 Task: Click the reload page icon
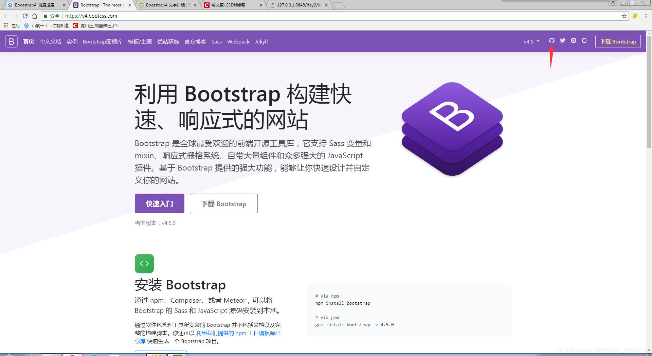25,16
